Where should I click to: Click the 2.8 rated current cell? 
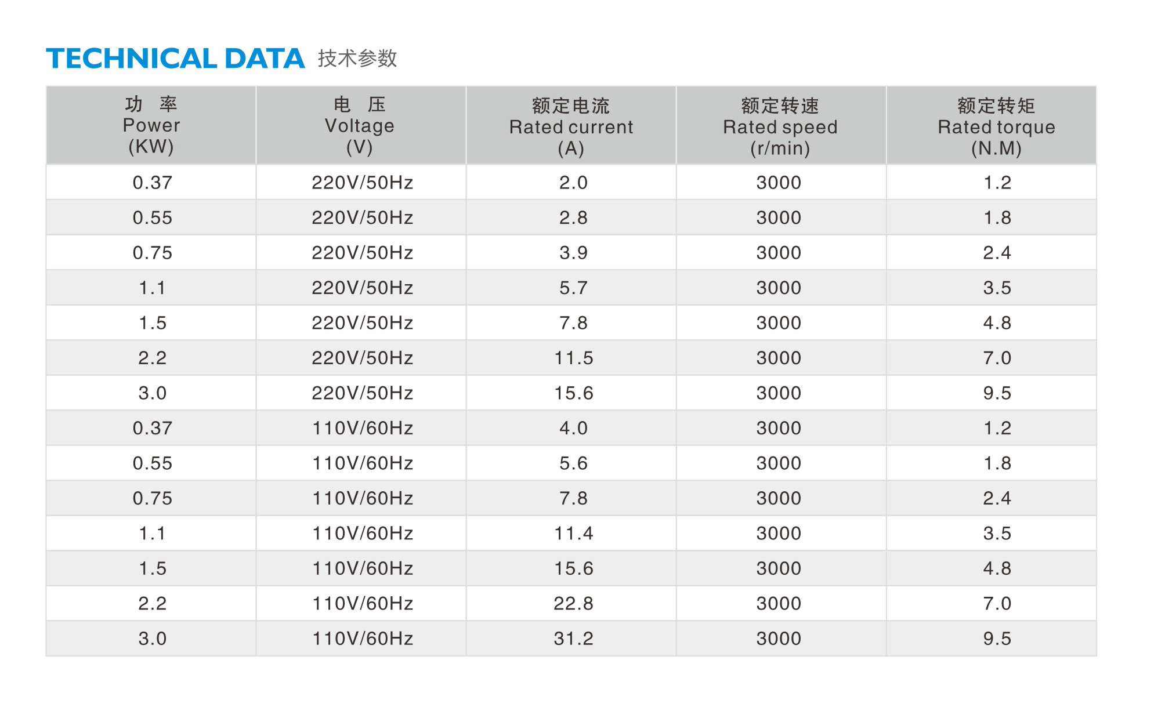571,217
